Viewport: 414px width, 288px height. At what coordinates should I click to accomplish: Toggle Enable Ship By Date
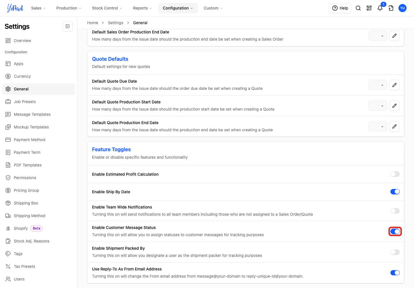point(395,192)
